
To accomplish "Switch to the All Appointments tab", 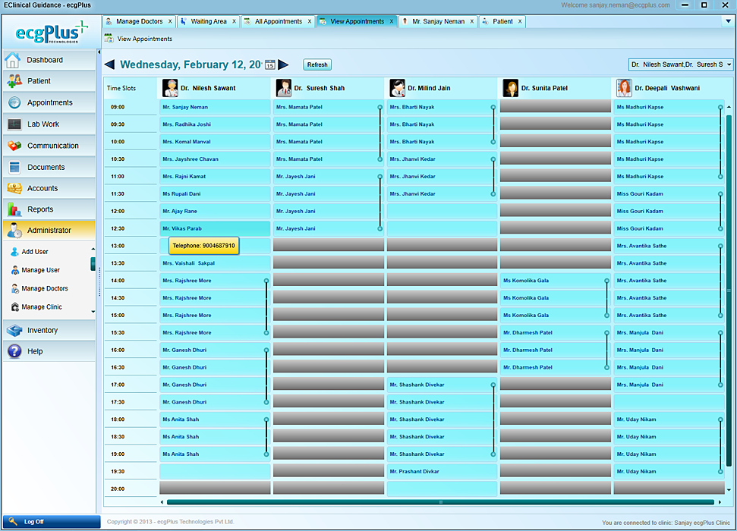I will tap(278, 21).
